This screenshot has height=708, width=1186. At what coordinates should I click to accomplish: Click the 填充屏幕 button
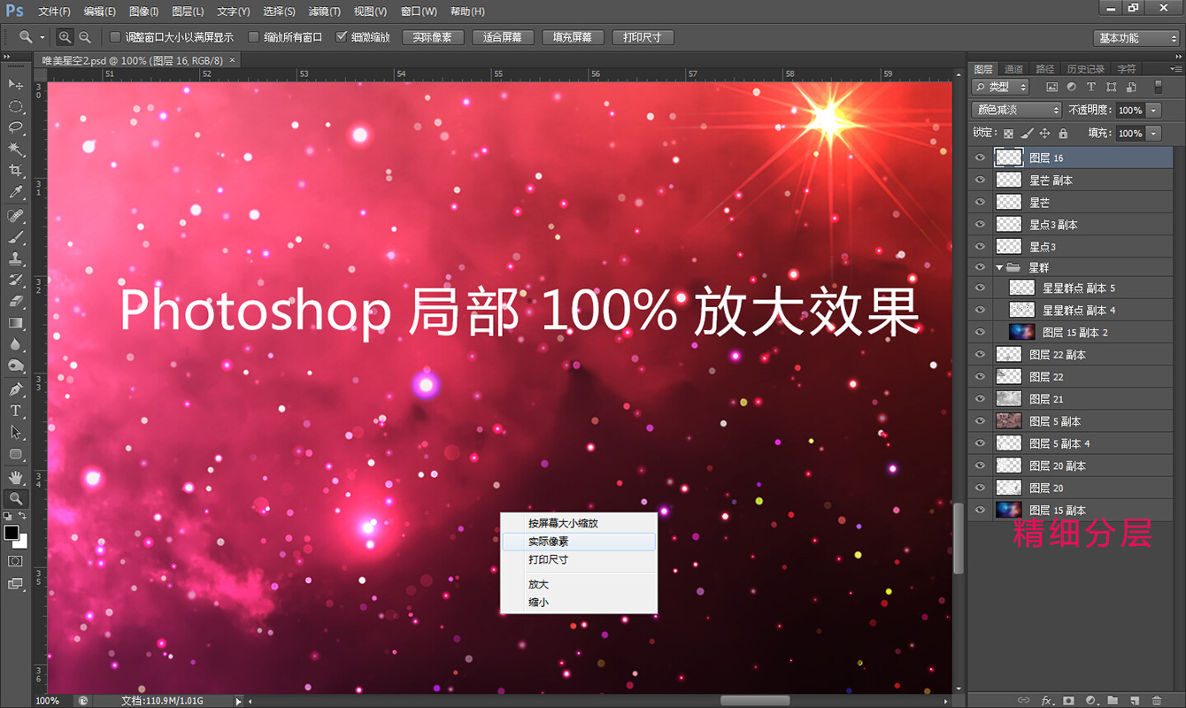point(573,37)
